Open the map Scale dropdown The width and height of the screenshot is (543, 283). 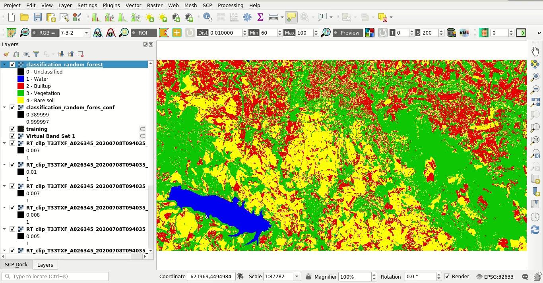tap(296, 276)
